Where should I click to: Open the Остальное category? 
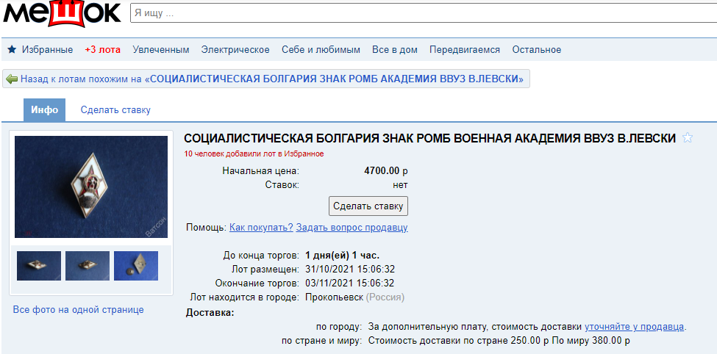pyautogui.click(x=536, y=50)
